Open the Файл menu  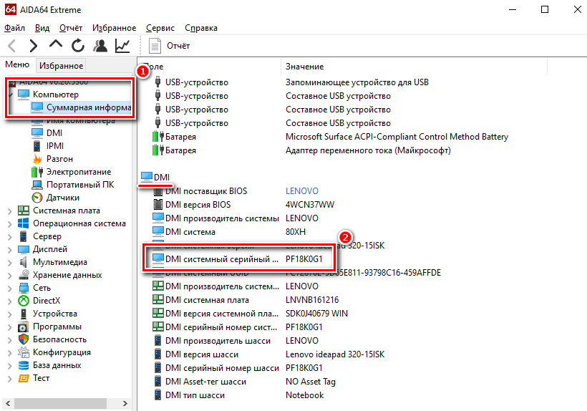(x=14, y=28)
